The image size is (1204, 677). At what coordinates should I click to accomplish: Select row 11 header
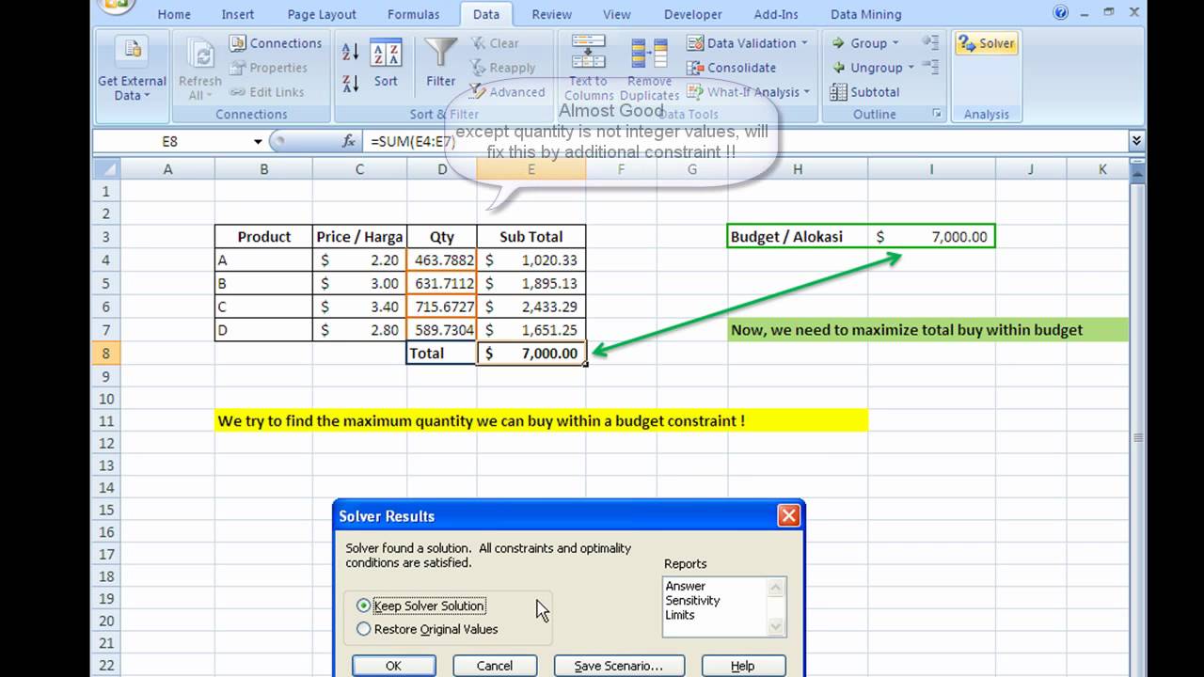[106, 421]
